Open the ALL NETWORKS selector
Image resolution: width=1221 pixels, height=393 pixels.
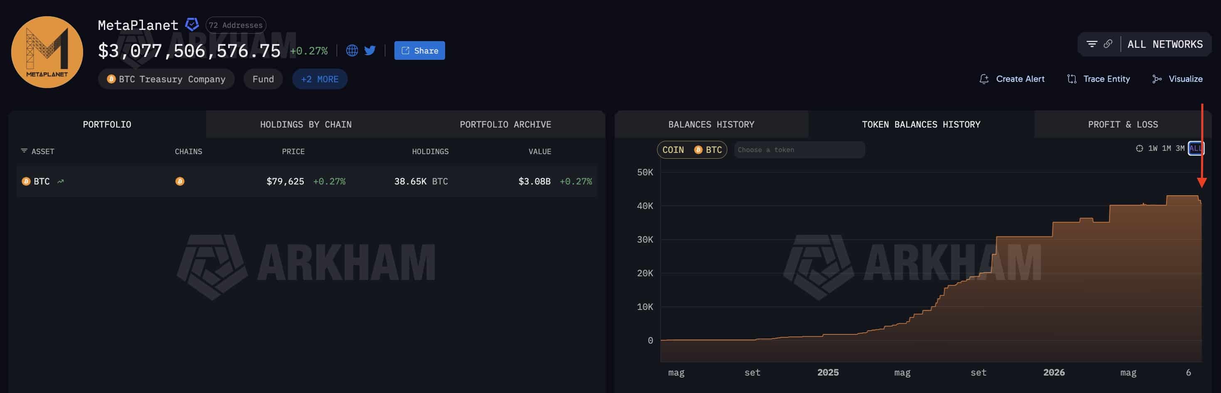(1164, 44)
